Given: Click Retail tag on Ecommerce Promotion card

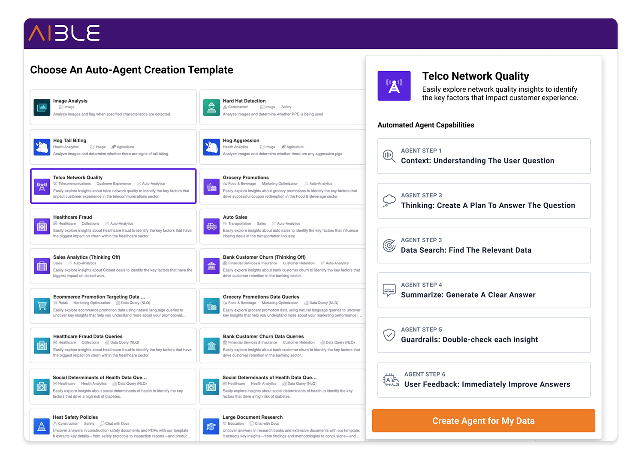Looking at the screenshot, I should click(x=60, y=303).
